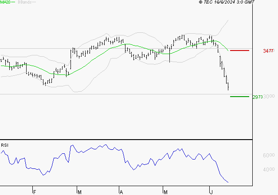Click the first M March axis marker

(x=80, y=192)
